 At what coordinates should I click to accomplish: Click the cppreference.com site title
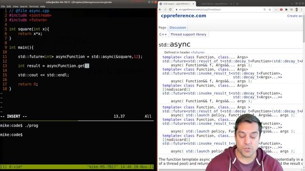183,16
